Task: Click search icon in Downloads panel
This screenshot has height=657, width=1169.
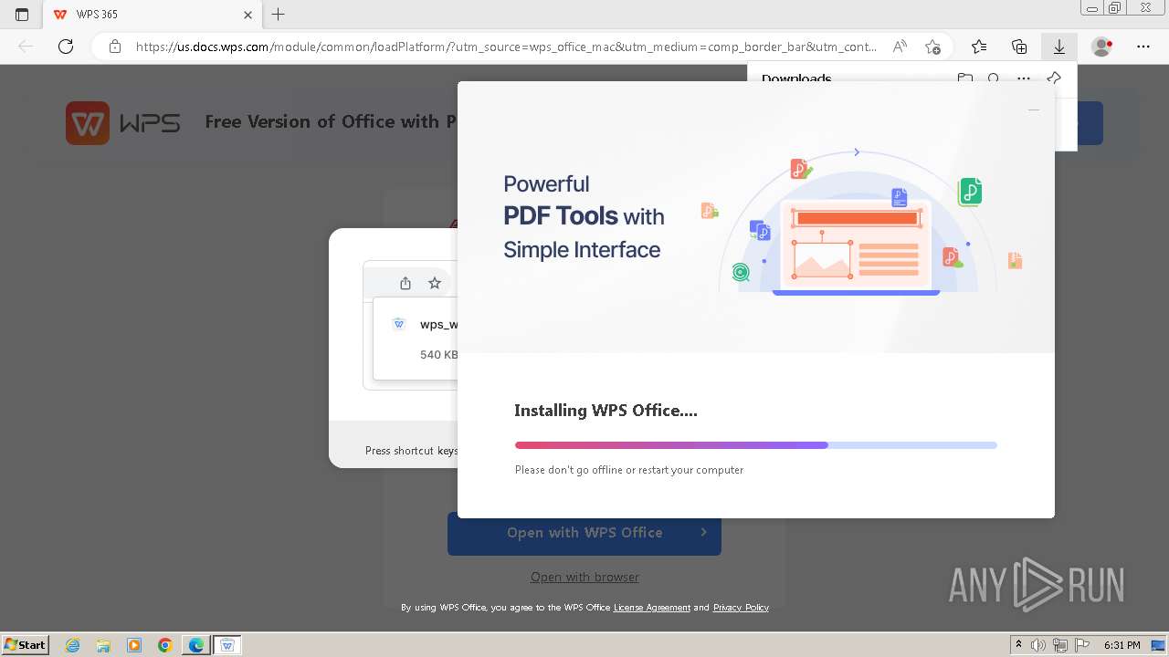Action: [x=994, y=78]
